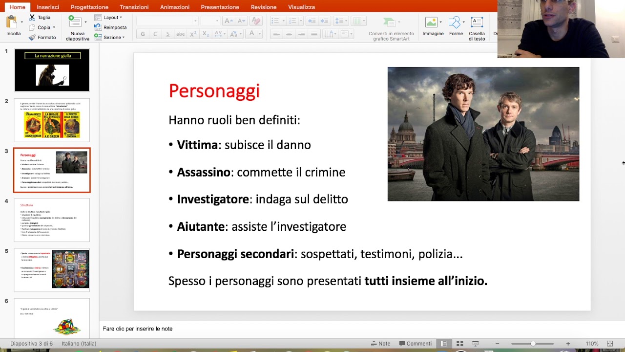Clear formatting with eraser A icon
Image resolution: width=625 pixels, height=352 pixels.
(256, 21)
